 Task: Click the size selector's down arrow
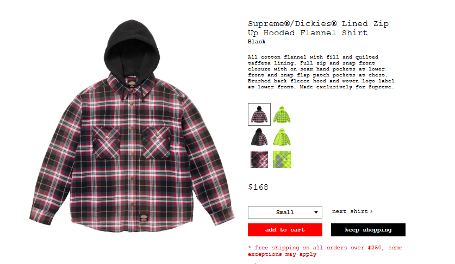pyautogui.click(x=316, y=213)
